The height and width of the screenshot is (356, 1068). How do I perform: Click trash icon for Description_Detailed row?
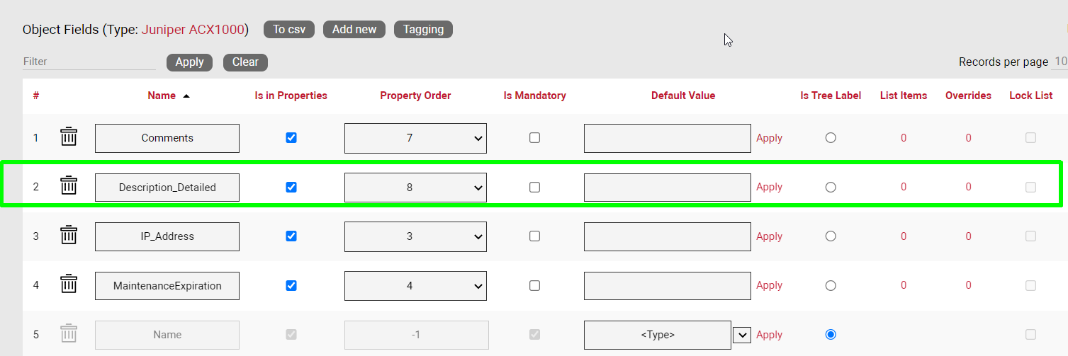coord(68,187)
